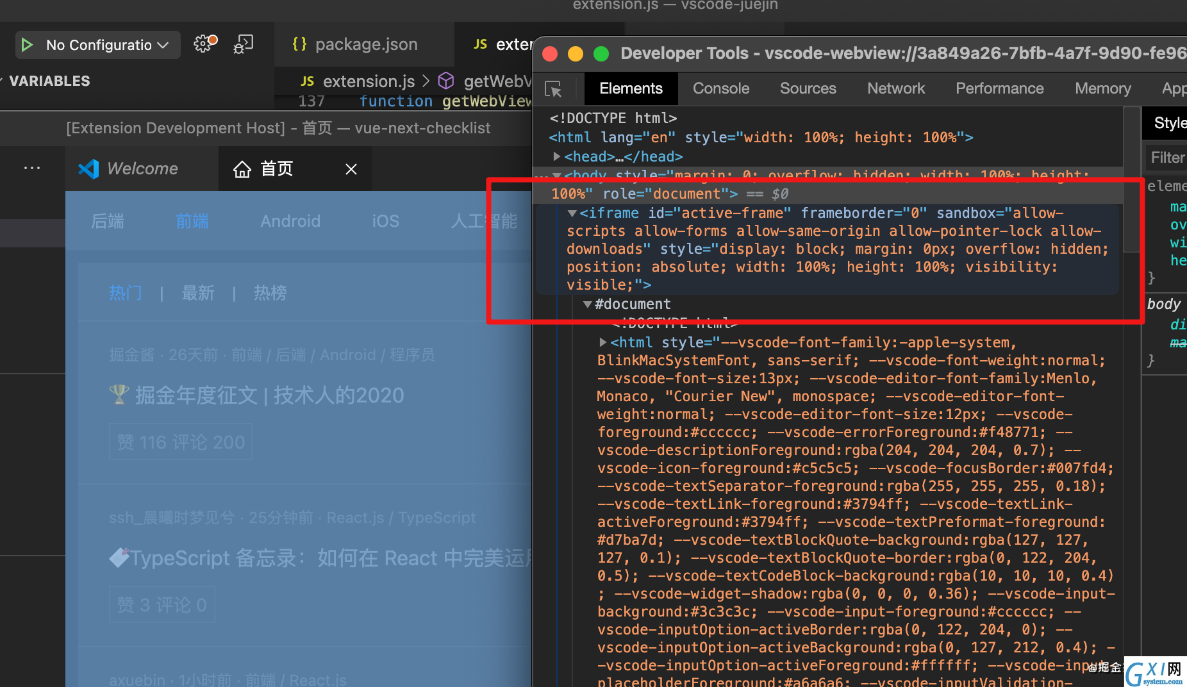Select the 人工智能 category

pos(485,221)
